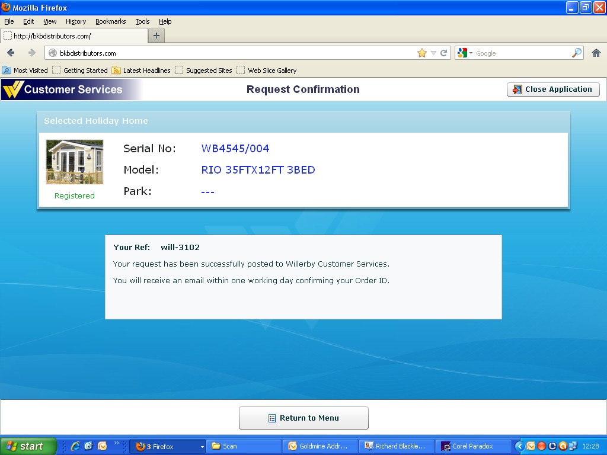Go to the browser Home page
Screen dimensions: 607x455
(596, 53)
